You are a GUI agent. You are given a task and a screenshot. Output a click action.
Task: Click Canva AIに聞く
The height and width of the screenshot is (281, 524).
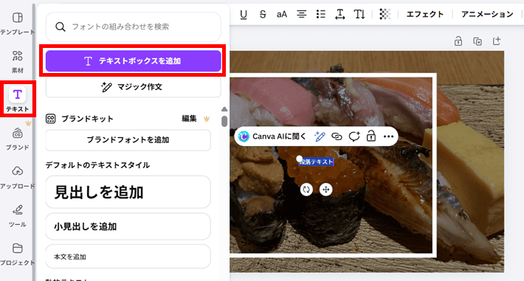click(x=279, y=136)
